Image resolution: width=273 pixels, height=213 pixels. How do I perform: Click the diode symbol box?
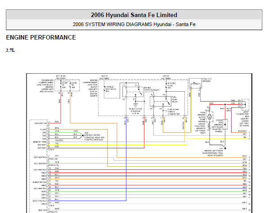tap(225, 124)
